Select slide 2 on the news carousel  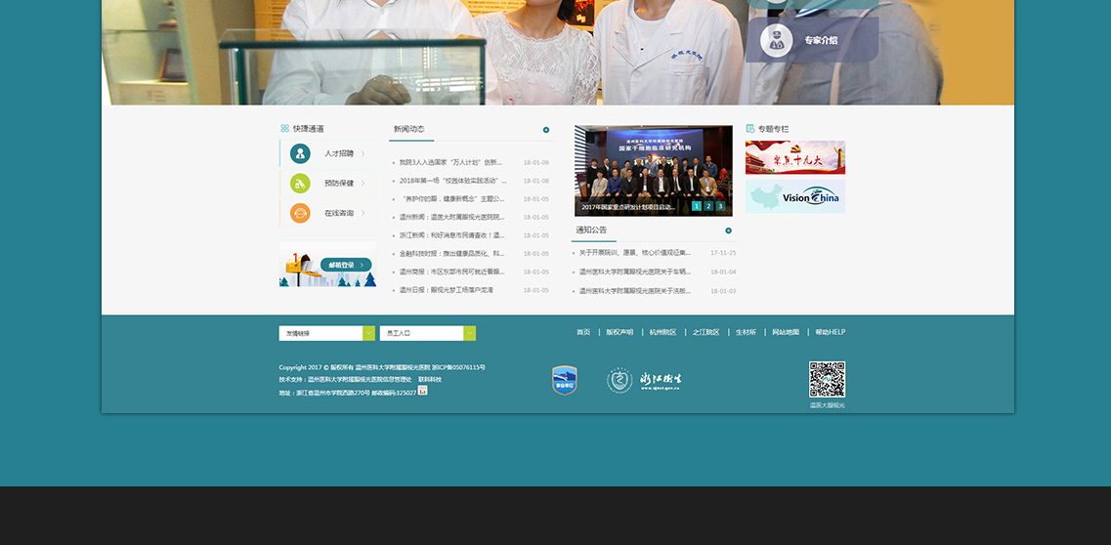coord(708,206)
